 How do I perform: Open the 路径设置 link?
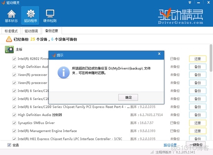(170, 145)
